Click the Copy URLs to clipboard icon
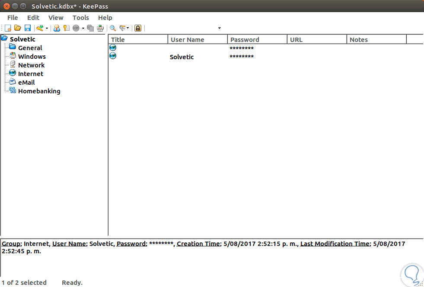Viewport: 424px width, 287px height. pos(90,28)
